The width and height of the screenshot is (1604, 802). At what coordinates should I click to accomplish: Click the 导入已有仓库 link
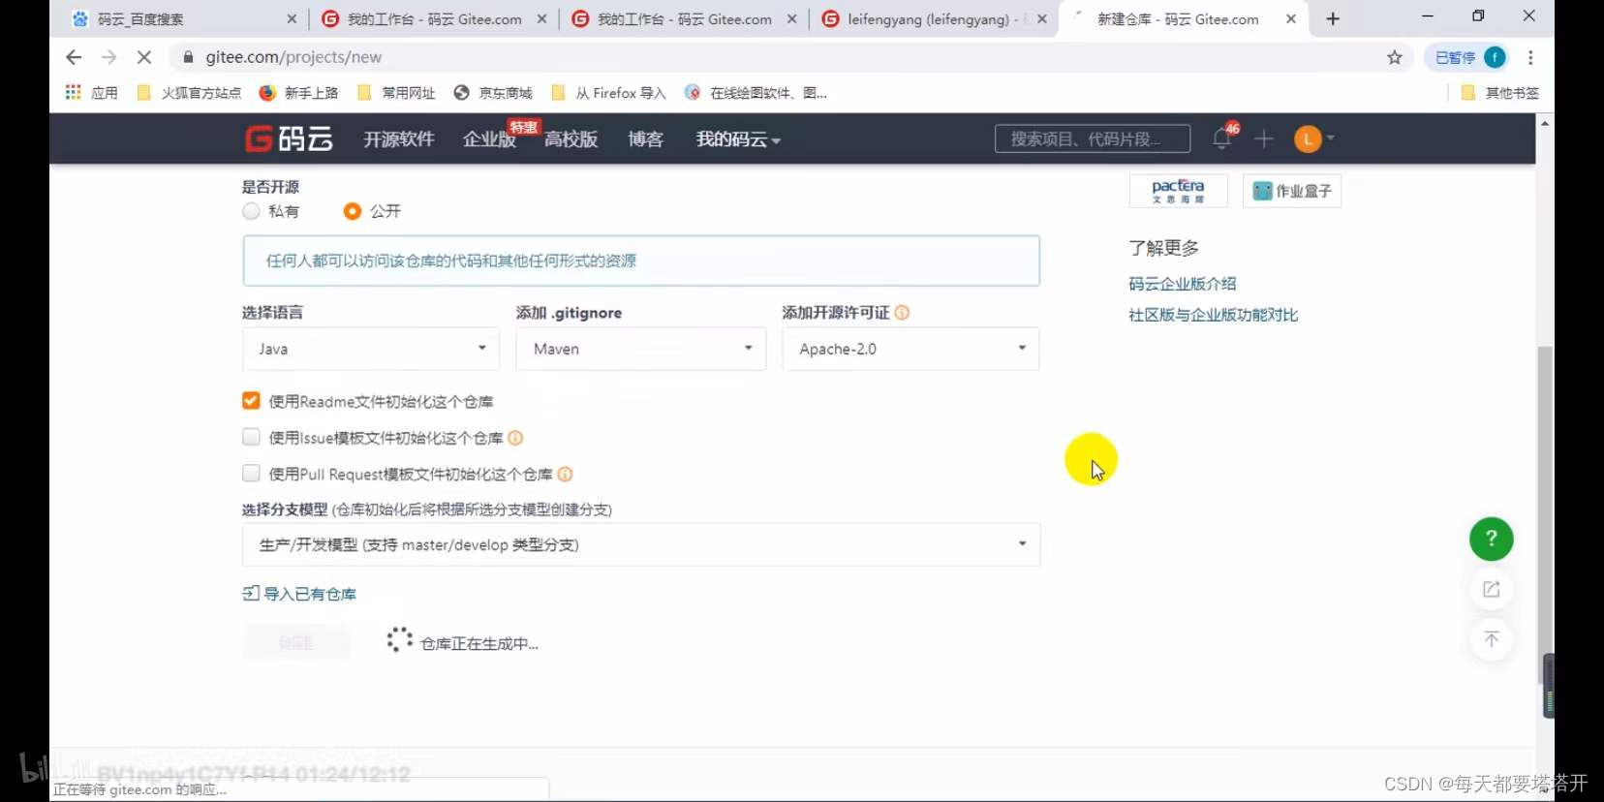(299, 594)
